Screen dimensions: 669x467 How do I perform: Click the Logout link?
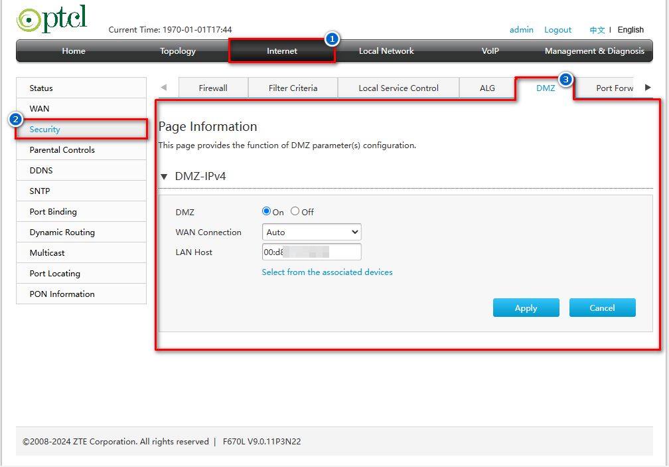[x=557, y=29]
